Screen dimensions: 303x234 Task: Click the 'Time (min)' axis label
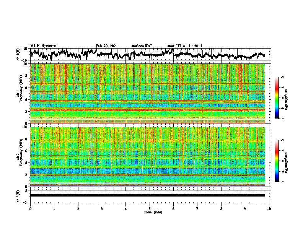pyautogui.click(x=153, y=212)
